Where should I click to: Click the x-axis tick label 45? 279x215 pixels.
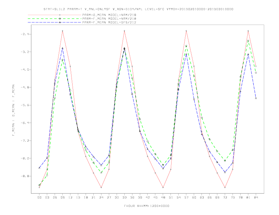[x=155, y=197]
